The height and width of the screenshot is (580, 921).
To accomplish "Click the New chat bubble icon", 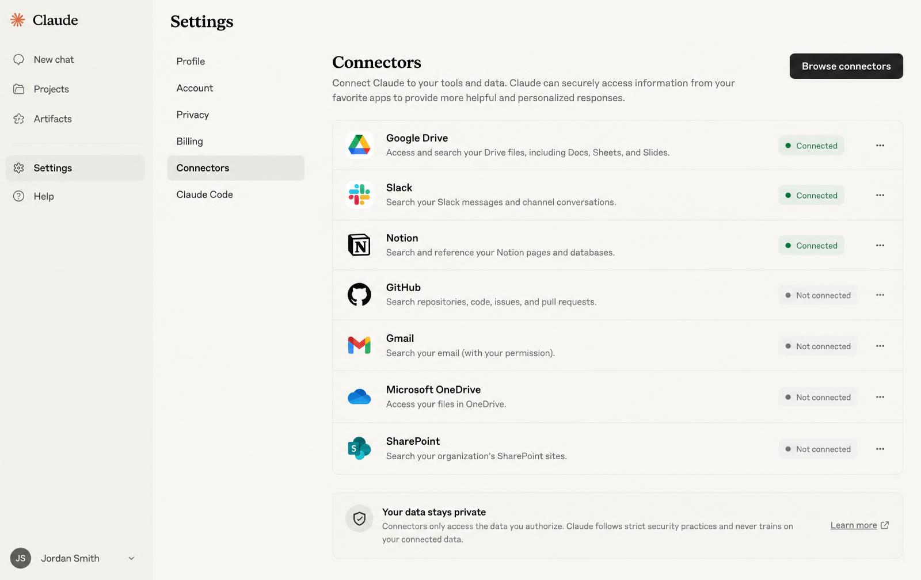I will (x=18, y=60).
